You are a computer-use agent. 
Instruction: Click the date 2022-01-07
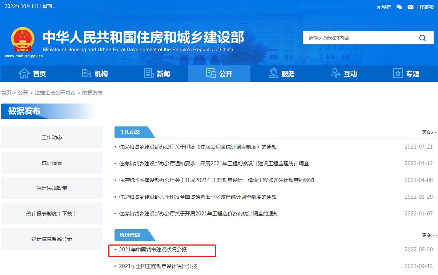point(419,214)
